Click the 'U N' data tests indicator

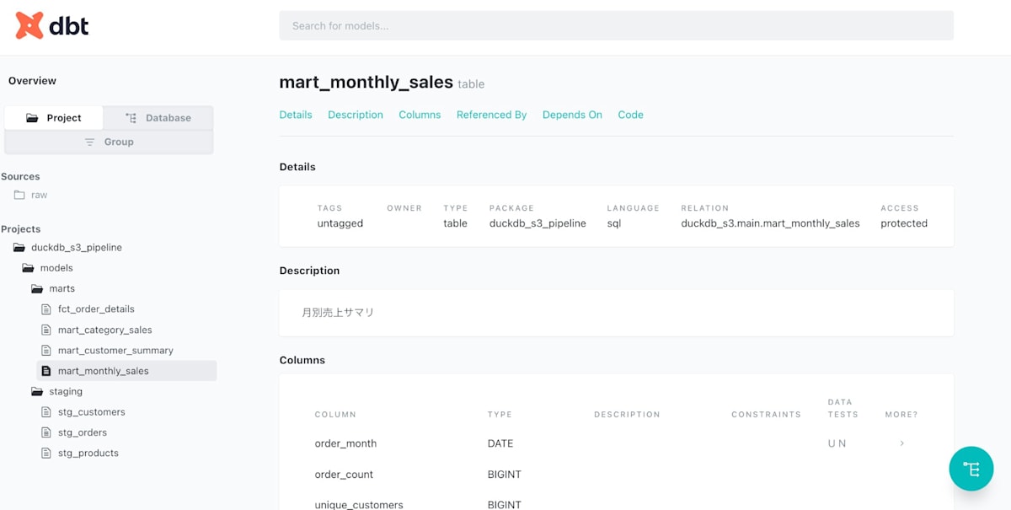click(837, 443)
